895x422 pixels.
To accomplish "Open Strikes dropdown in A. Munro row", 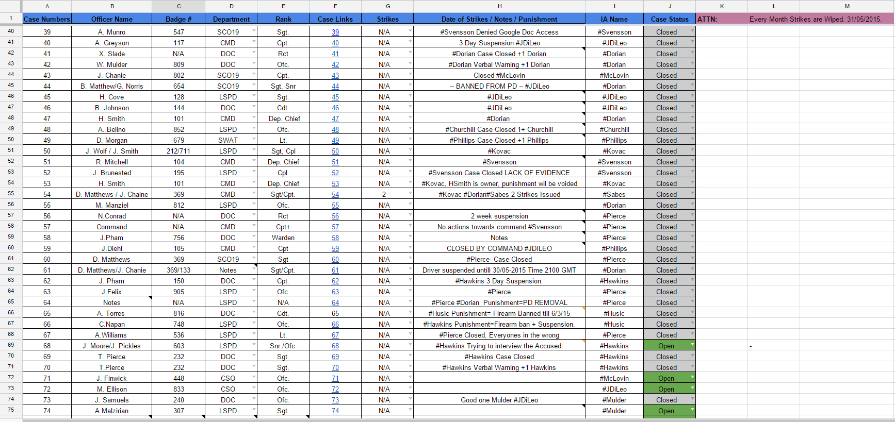I will pyautogui.click(x=410, y=31).
